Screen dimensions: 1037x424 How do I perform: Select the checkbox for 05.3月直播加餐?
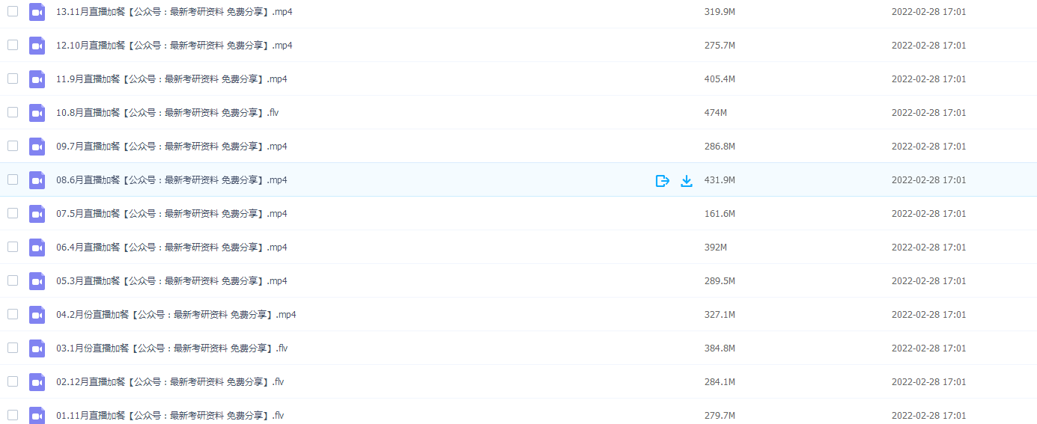[x=13, y=280]
